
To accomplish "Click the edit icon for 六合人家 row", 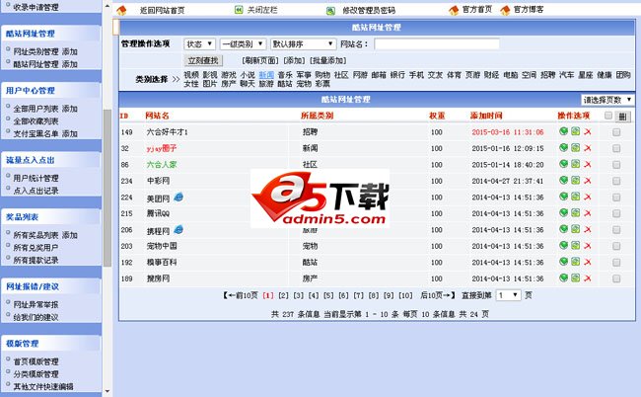I will tap(576, 164).
